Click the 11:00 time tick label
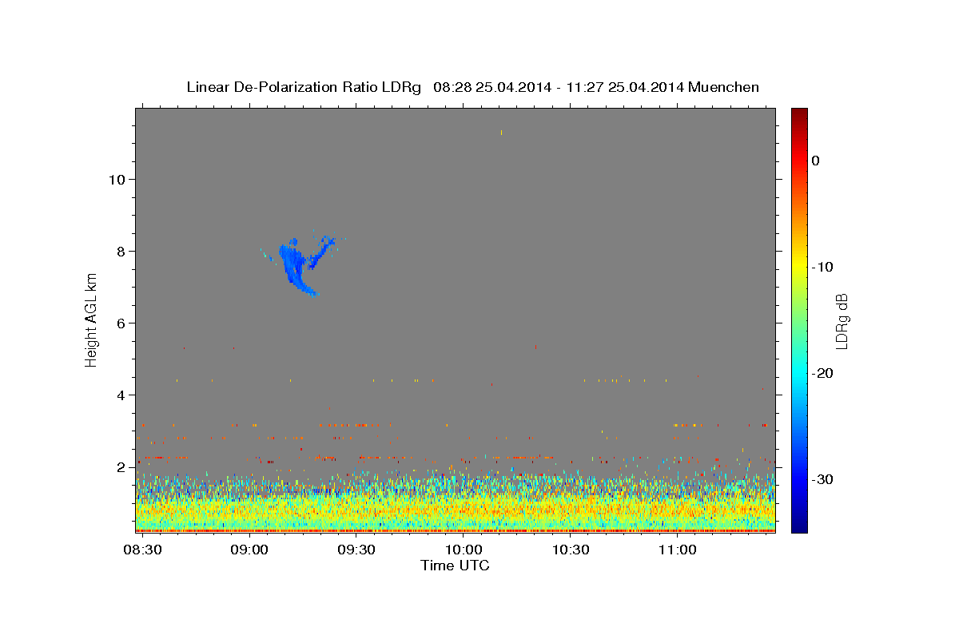This screenshot has height=639, width=959. (677, 550)
